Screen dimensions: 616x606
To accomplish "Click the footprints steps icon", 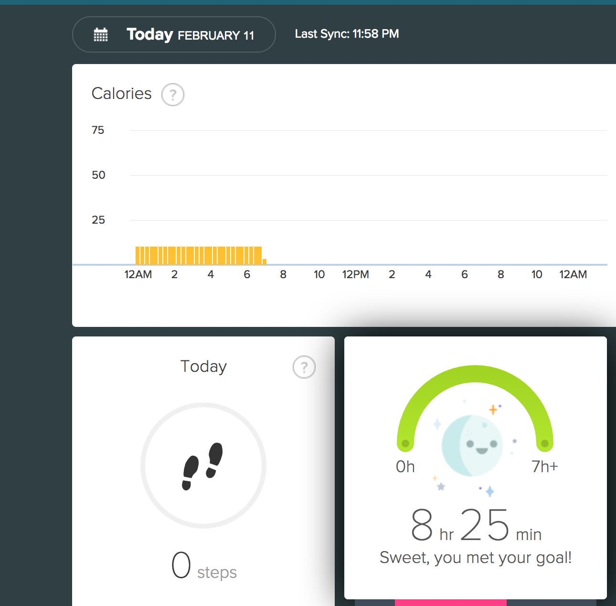I will pyautogui.click(x=203, y=466).
